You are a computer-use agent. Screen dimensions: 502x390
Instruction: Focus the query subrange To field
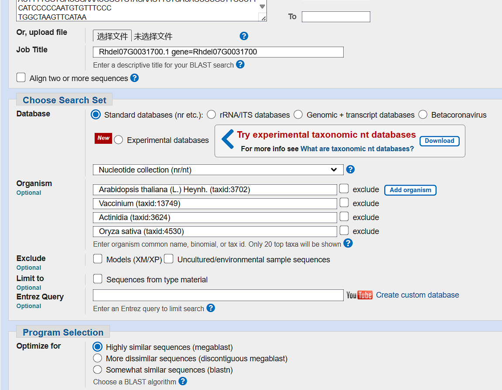(336, 17)
